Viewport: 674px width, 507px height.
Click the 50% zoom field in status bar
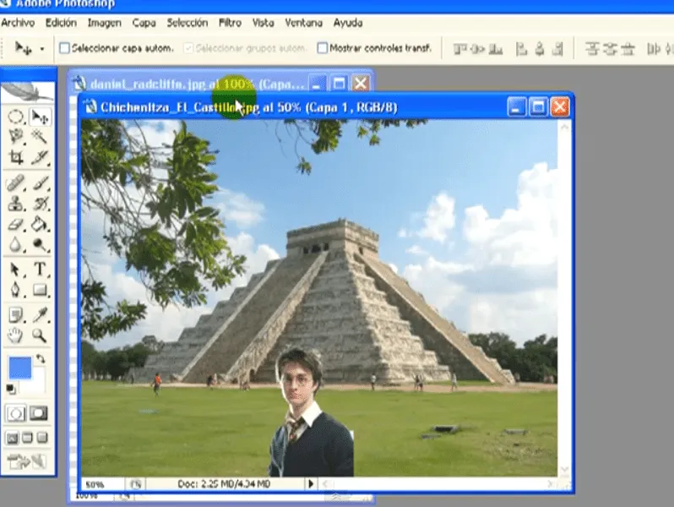tap(103, 484)
